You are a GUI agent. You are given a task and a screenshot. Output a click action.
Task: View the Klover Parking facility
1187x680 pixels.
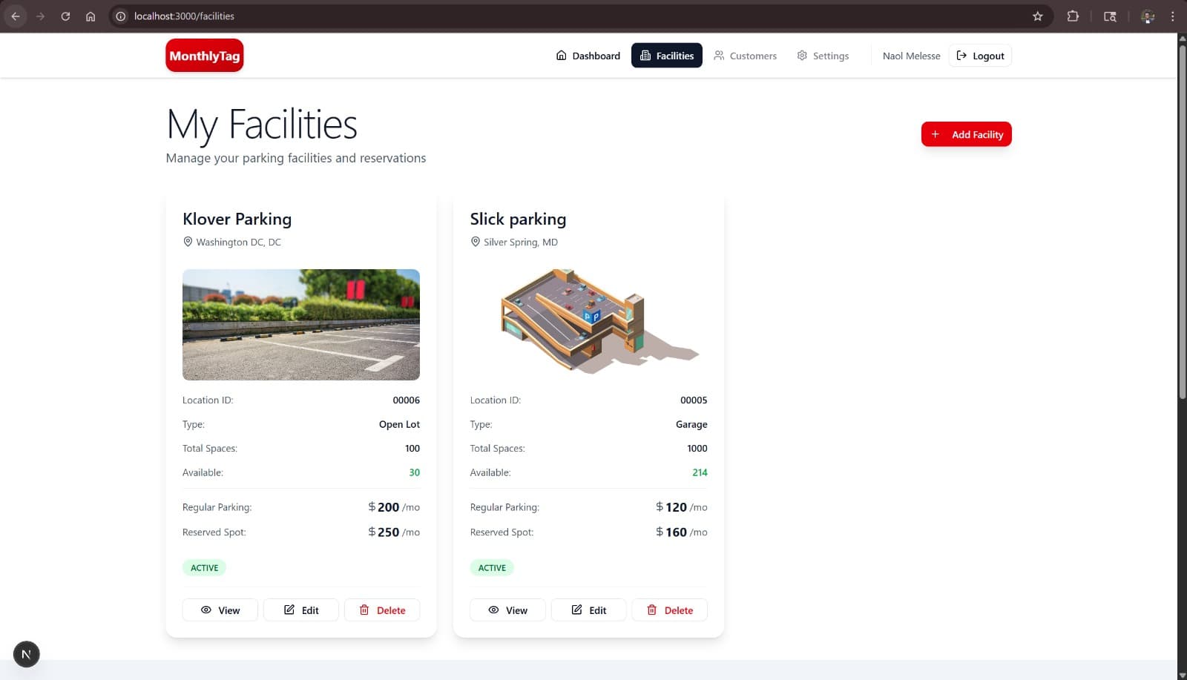pyautogui.click(x=220, y=610)
